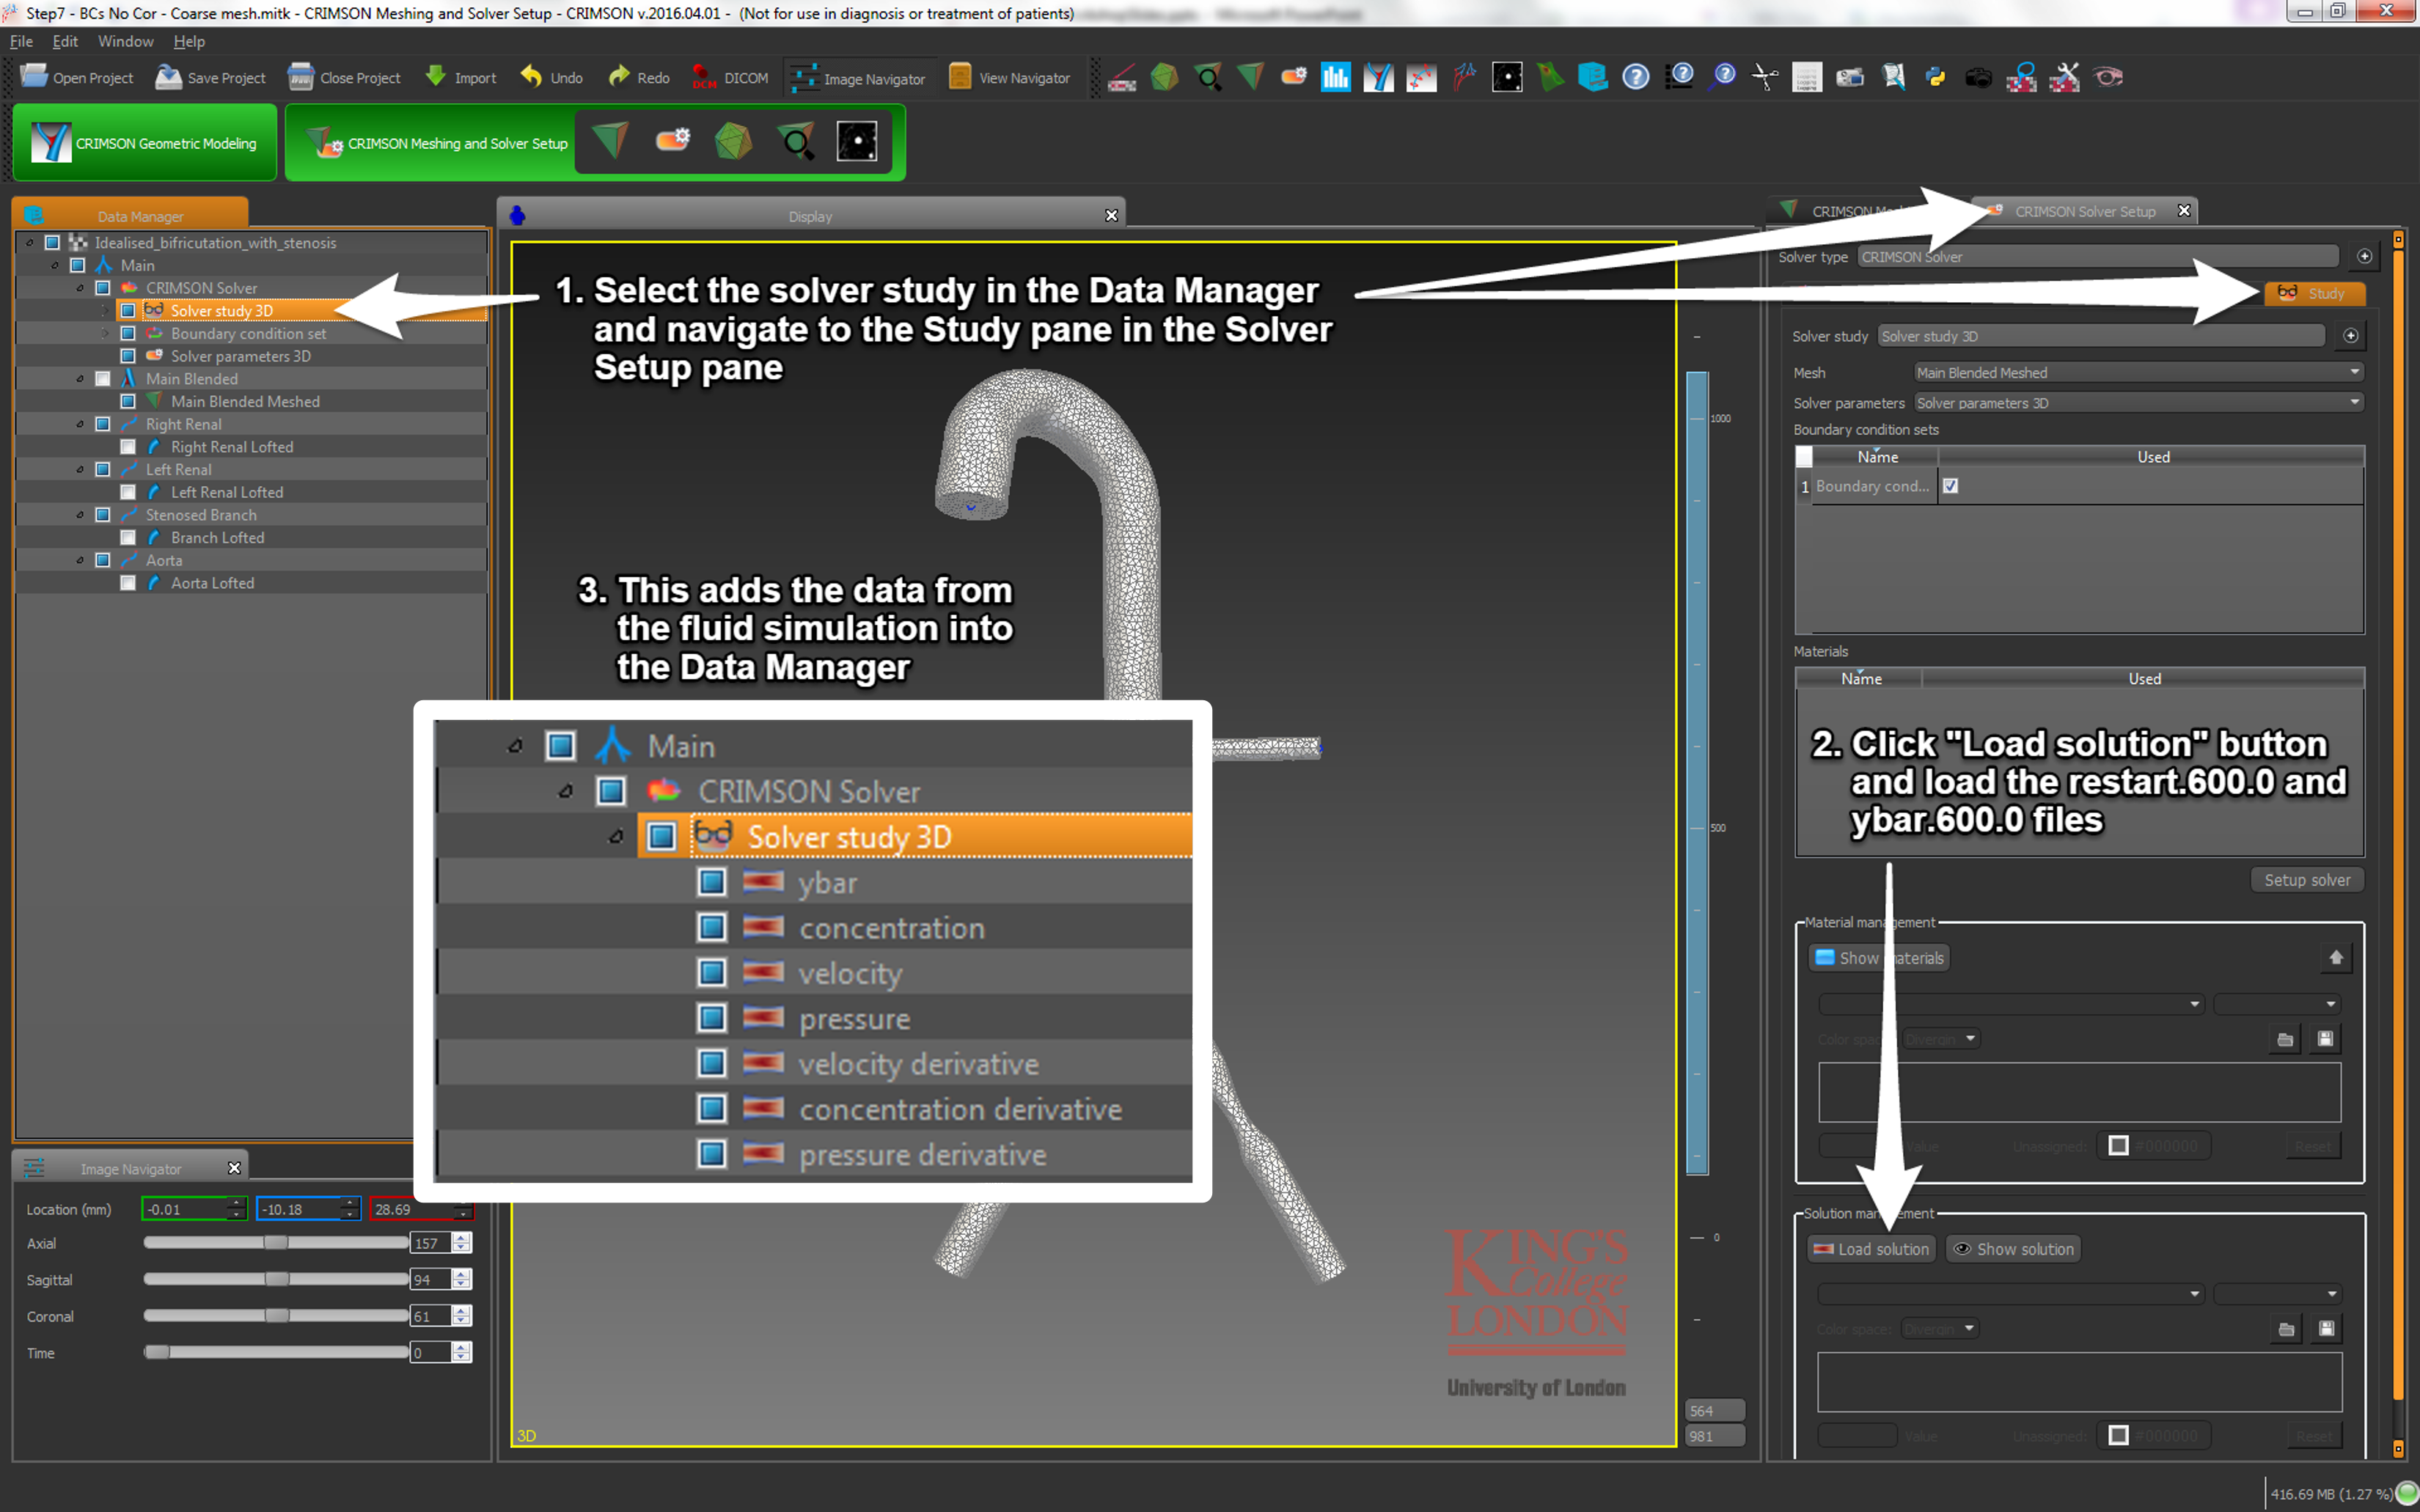The width and height of the screenshot is (2420, 1512).
Task: Click CRIMSON Geometric Modeling perspective button
Action: (145, 143)
